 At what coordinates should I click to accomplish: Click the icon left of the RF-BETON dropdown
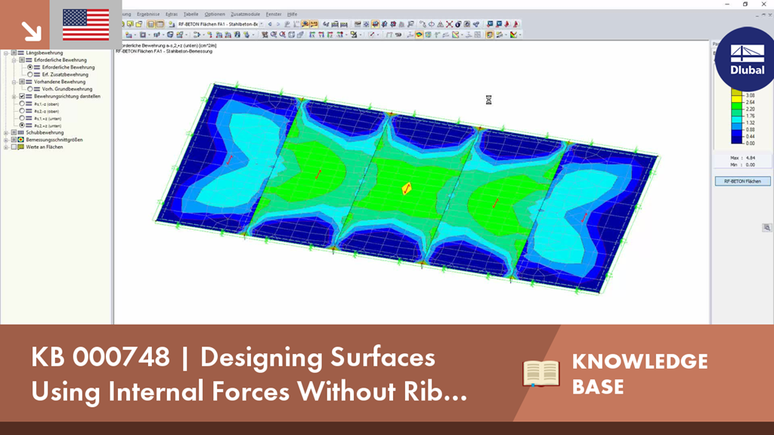pyautogui.click(x=172, y=24)
